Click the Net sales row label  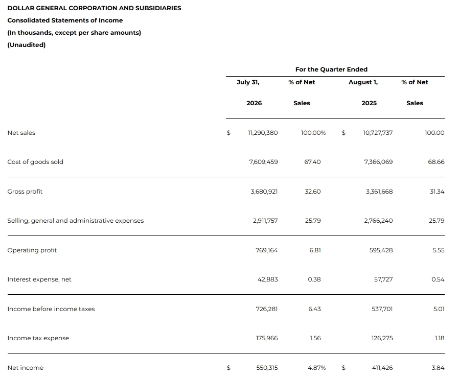21,133
